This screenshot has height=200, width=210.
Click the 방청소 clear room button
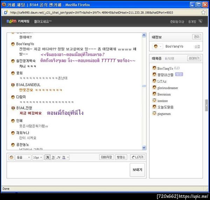(x=121, y=157)
